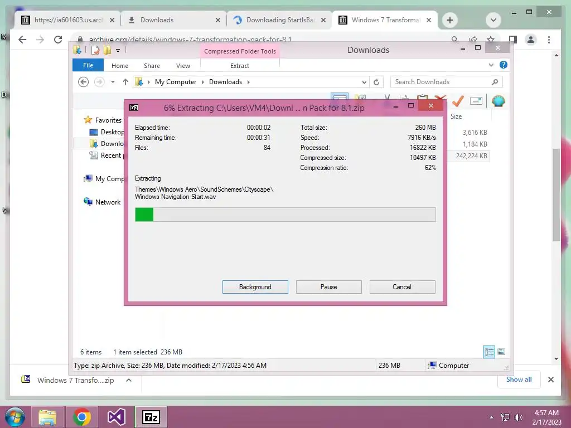Go up one folder level in Explorer
Screen dimensions: 571x428
(x=125, y=82)
